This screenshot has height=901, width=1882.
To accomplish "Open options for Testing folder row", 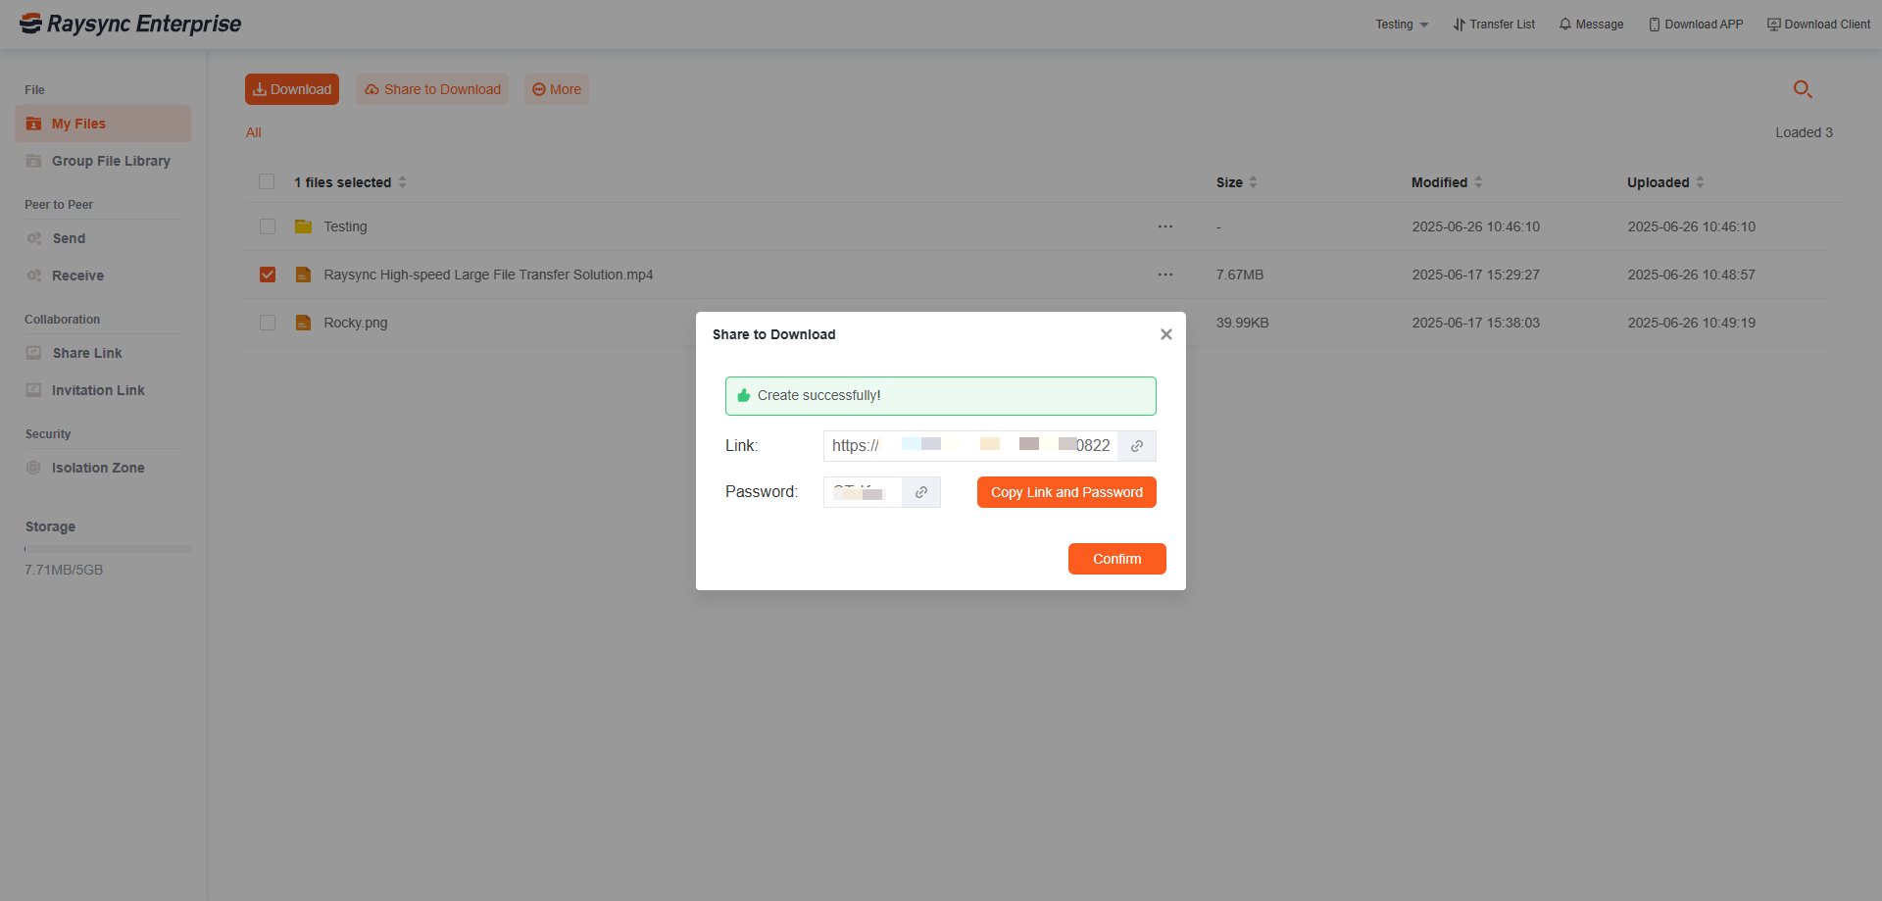I will [x=1165, y=226].
